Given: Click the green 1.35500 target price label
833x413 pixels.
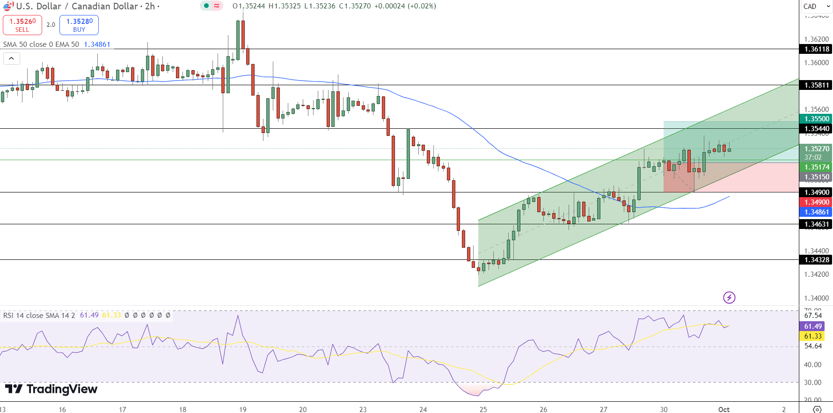Looking at the screenshot, I should tap(816, 119).
